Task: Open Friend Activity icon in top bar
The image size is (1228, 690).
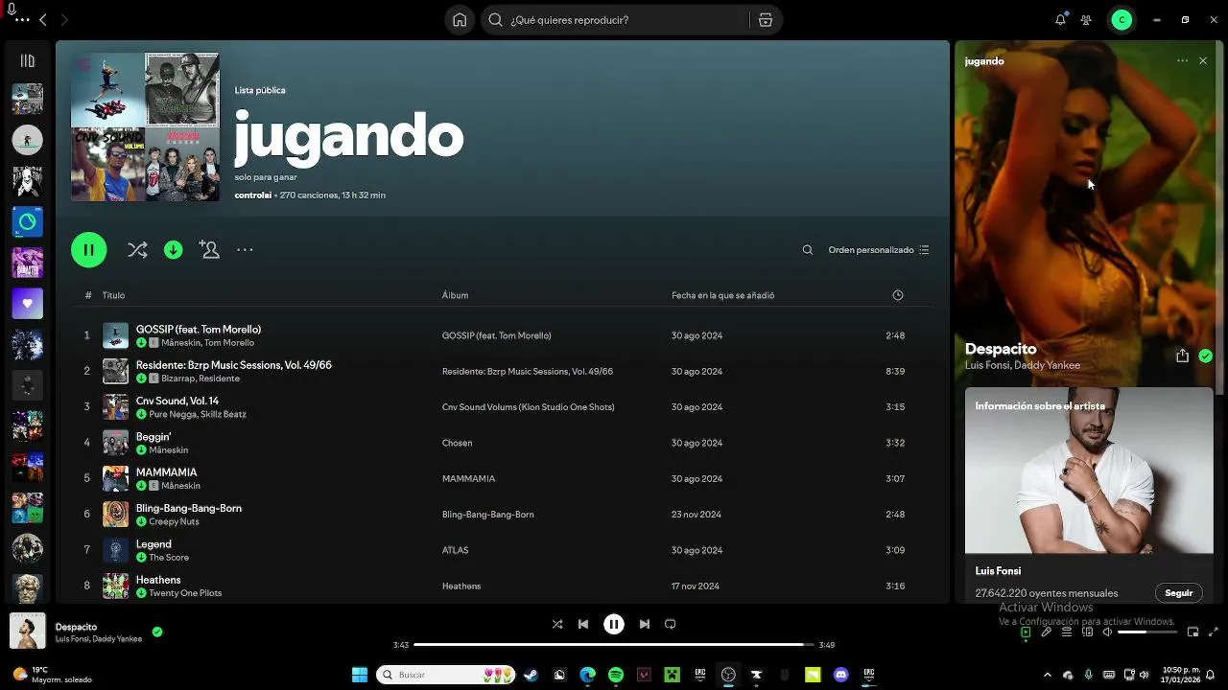Action: pyautogui.click(x=1086, y=20)
